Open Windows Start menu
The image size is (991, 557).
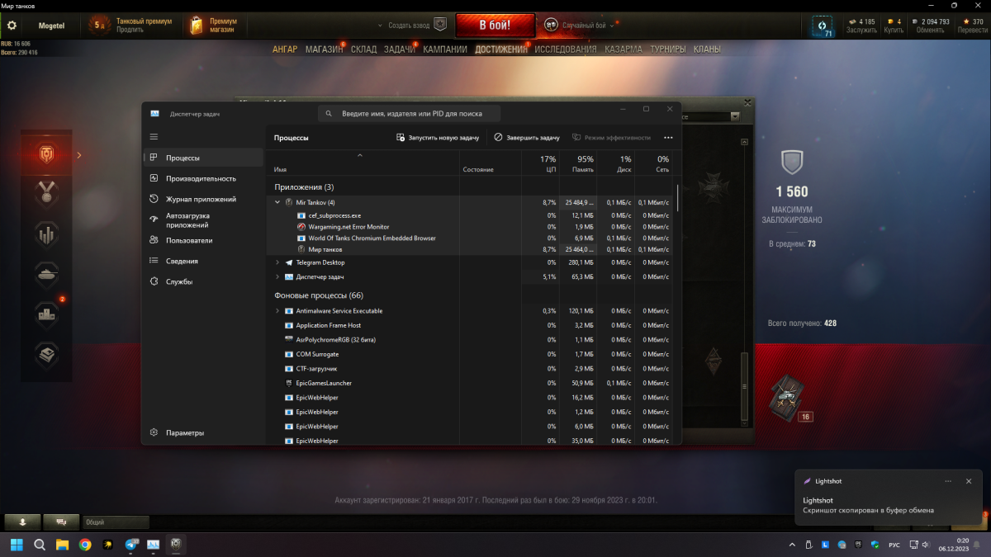[17, 545]
